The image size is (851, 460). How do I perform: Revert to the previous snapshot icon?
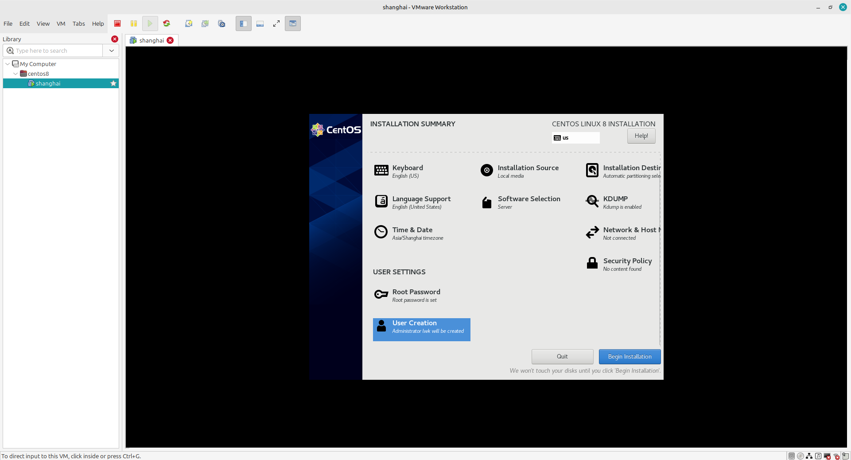tap(205, 23)
